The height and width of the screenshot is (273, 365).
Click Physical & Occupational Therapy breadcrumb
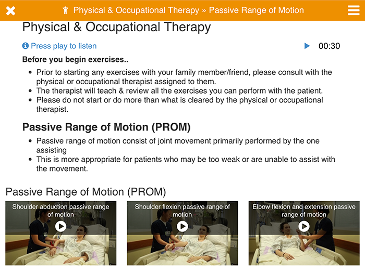coord(136,10)
